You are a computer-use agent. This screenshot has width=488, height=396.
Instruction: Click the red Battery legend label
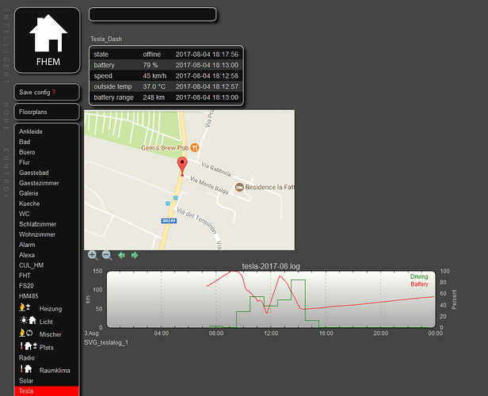coord(419,284)
